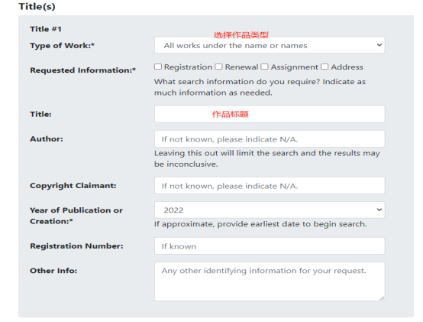This screenshot has width=423, height=322.
Task: Tick the Assignment checkbox
Action: pyautogui.click(x=264, y=67)
